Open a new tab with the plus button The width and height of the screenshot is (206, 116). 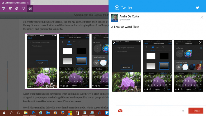[33, 3]
